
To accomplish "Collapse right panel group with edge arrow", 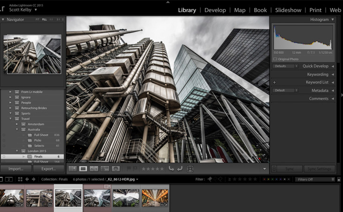I will tap(342, 95).
